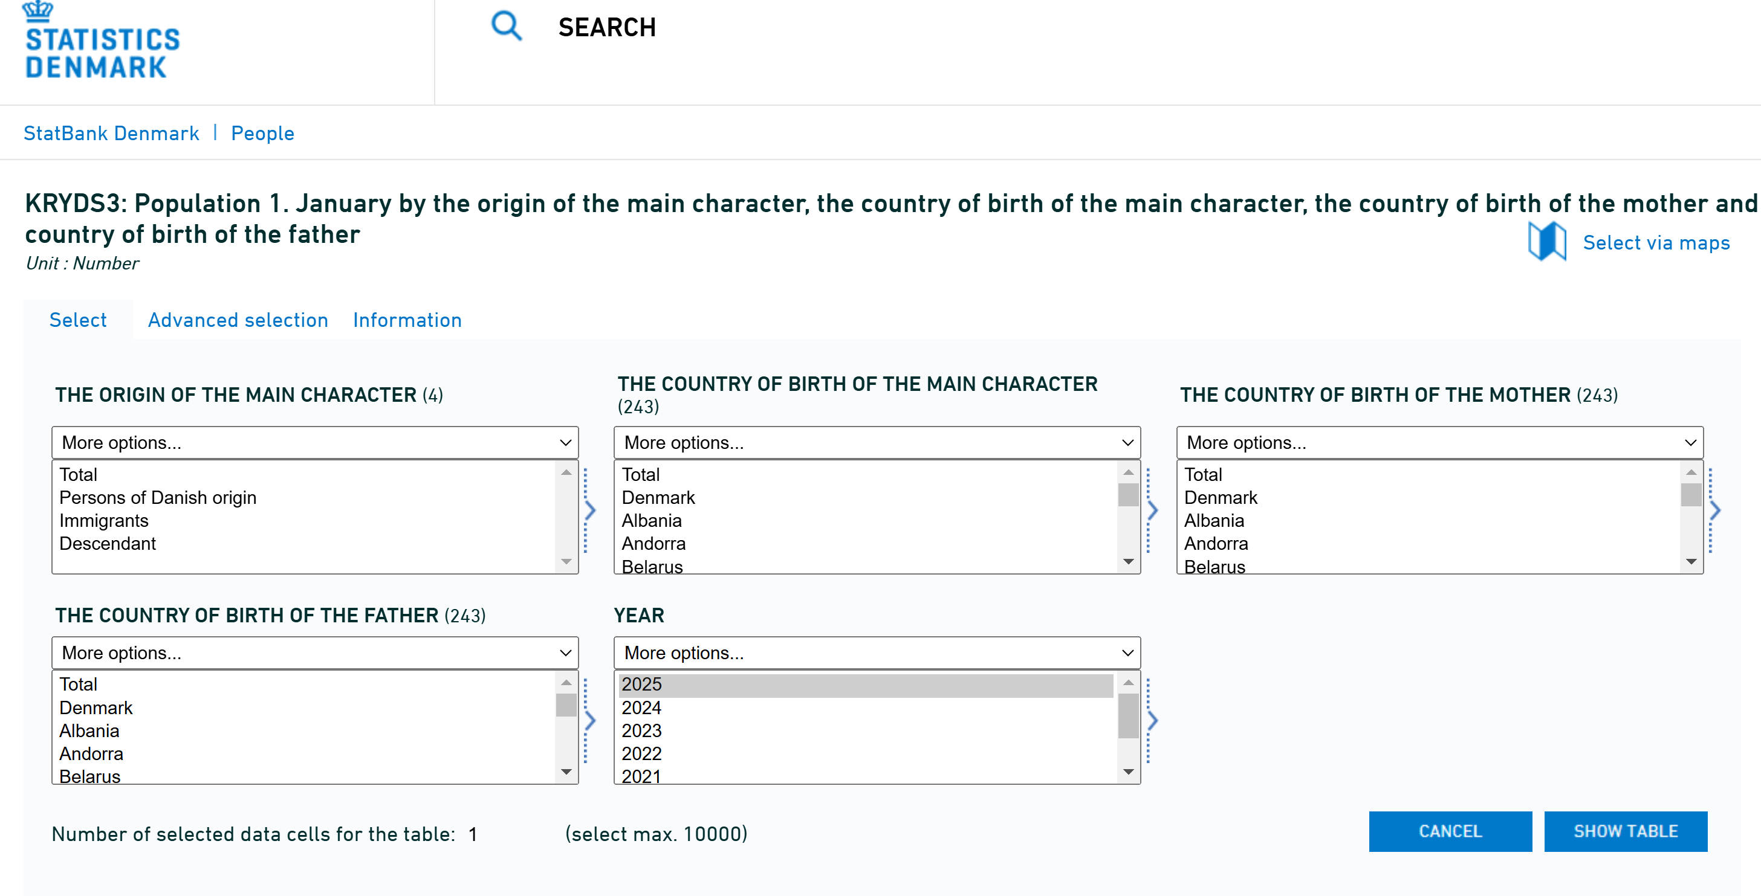
Task: Open mother's birth country 'More options...' dropdown
Action: (1439, 443)
